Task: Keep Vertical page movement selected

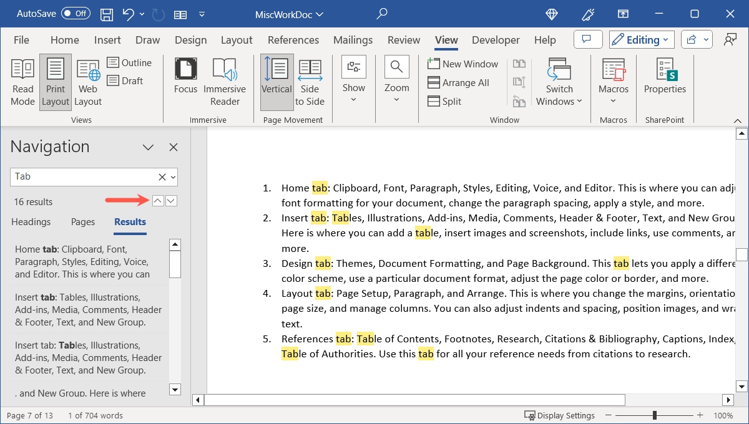Action: pos(277,82)
